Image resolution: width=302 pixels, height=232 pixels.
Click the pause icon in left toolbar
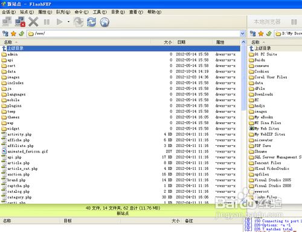coord(47,22)
